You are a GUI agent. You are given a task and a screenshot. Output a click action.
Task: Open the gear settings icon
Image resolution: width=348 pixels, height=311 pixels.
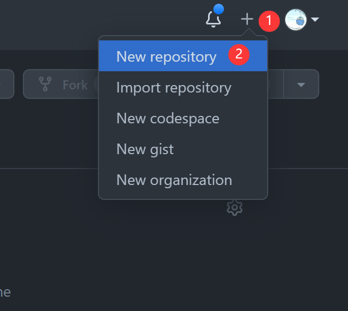coord(235,207)
